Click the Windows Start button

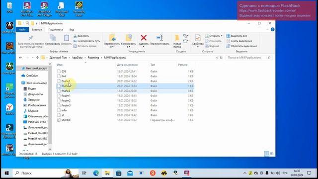6,173
